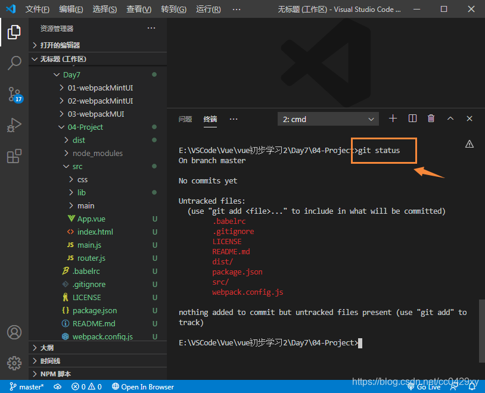Viewport: 485px width, 393px height.
Task: Collapse the Day7 folder
Action: point(98,75)
